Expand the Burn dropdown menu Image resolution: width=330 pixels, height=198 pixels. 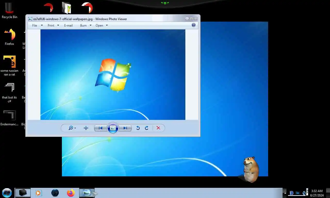[x=86, y=26]
